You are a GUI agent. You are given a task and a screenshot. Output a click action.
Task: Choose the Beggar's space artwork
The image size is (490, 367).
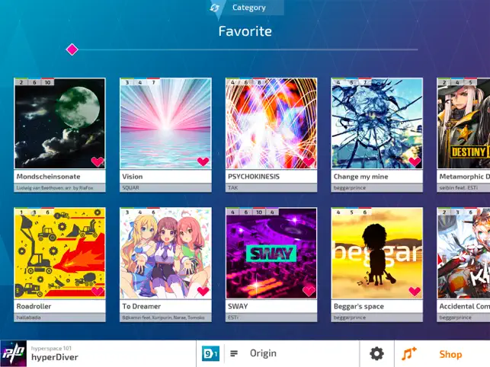[x=377, y=253]
